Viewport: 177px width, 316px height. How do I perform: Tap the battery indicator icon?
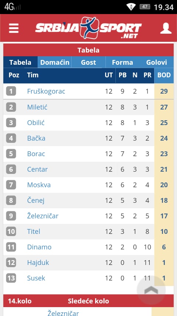[x=145, y=7]
